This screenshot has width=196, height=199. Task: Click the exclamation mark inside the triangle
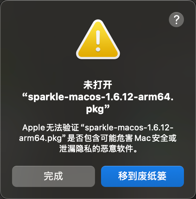98,41
